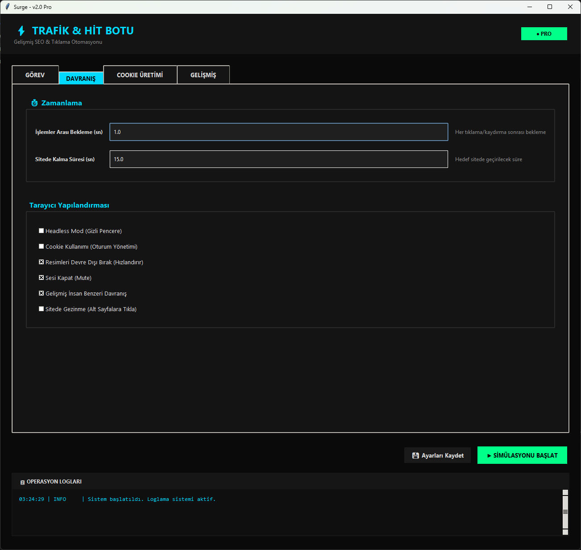The image size is (581, 550).
Task: Enable Sitede Gezinme (Alt Sayfalara Tıkla)
Action: [41, 309]
